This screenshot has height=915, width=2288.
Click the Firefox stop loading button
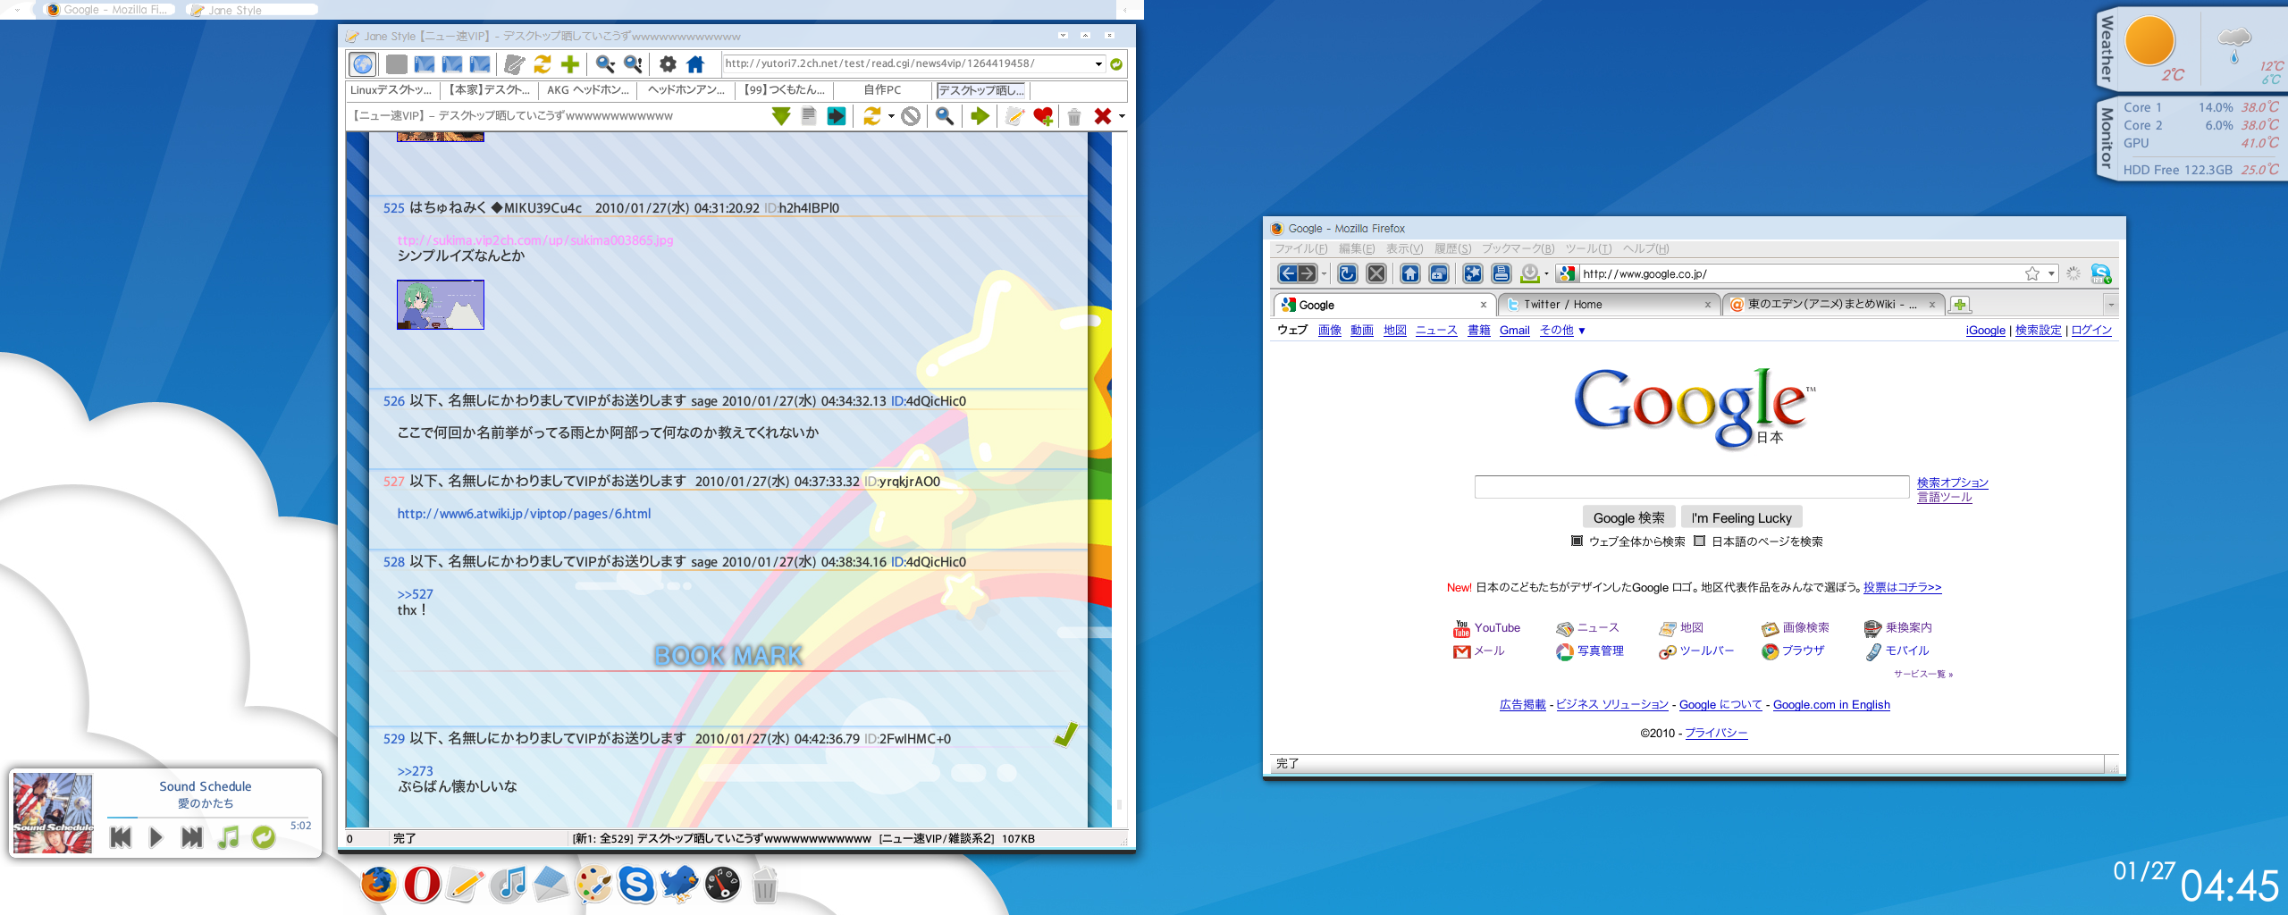click(x=1376, y=273)
